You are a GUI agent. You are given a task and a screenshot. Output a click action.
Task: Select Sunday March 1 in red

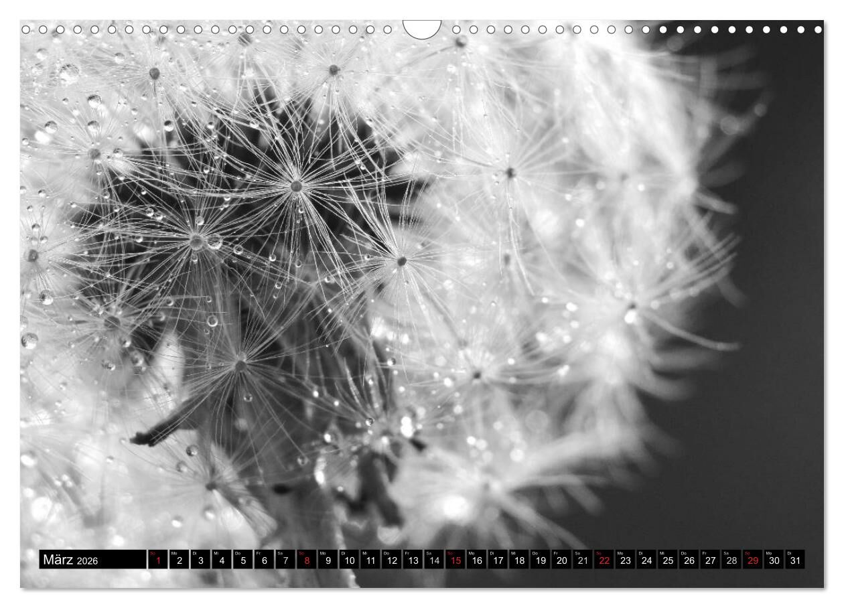click(158, 560)
